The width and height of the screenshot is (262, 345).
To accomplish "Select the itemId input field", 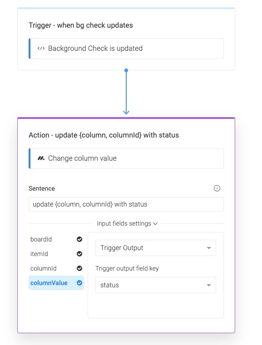I will click(56, 254).
